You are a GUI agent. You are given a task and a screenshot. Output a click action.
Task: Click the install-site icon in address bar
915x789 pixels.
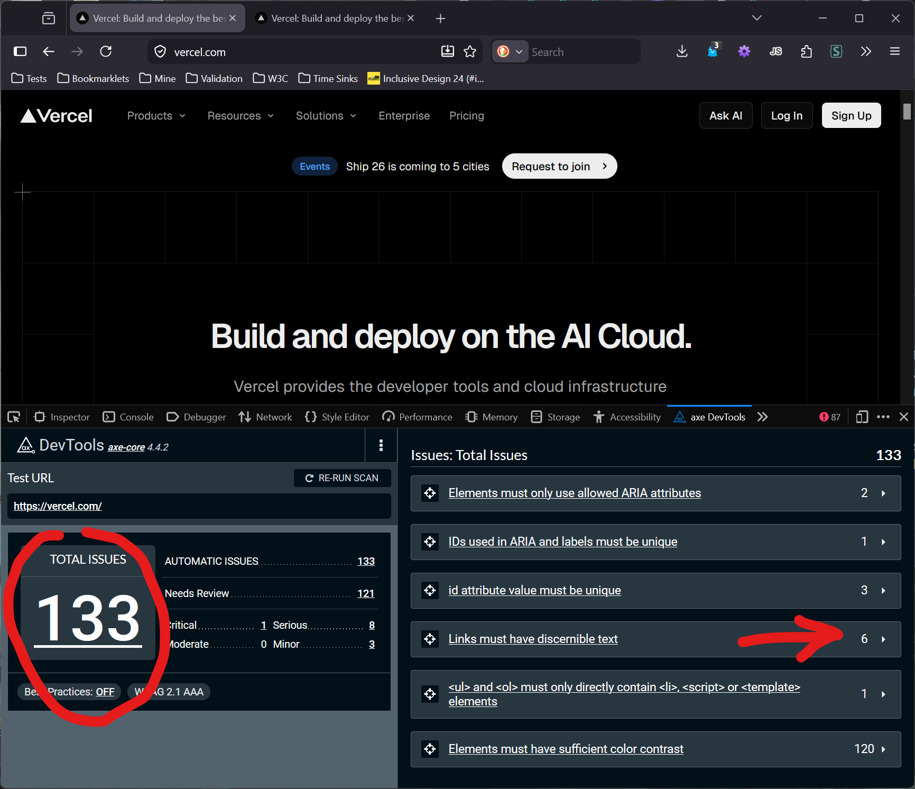tap(448, 51)
